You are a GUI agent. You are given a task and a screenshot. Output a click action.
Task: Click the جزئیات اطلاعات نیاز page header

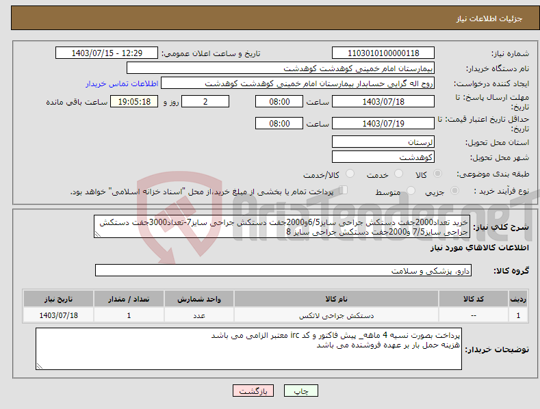coord(489,18)
